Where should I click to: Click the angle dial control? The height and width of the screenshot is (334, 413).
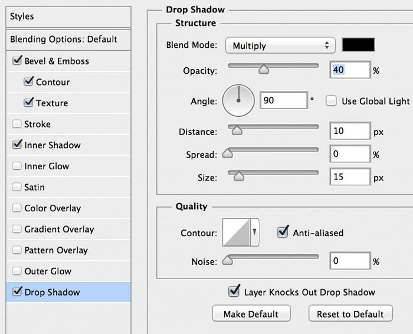(x=238, y=101)
